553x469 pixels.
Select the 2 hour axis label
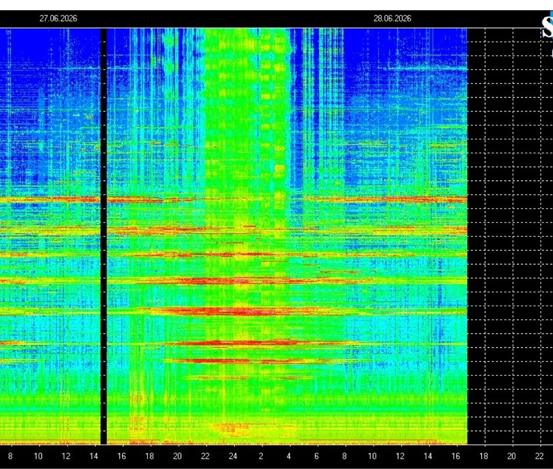click(x=261, y=456)
